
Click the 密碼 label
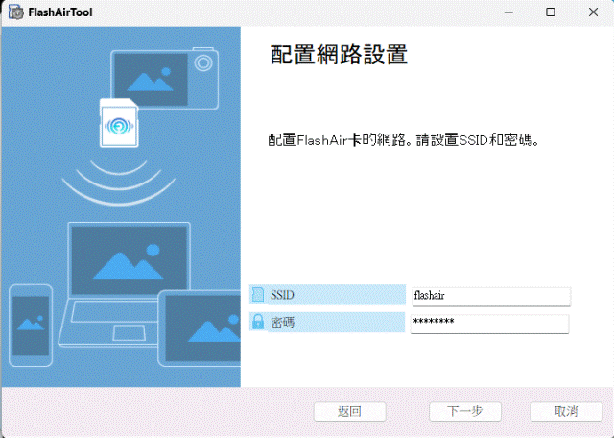282,323
